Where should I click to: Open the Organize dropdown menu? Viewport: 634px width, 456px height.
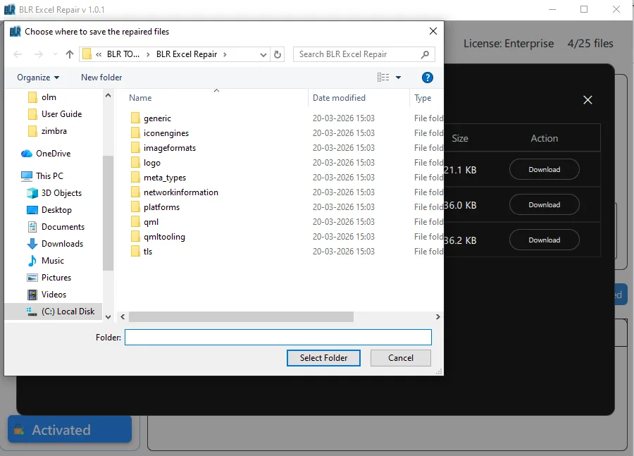click(x=38, y=78)
